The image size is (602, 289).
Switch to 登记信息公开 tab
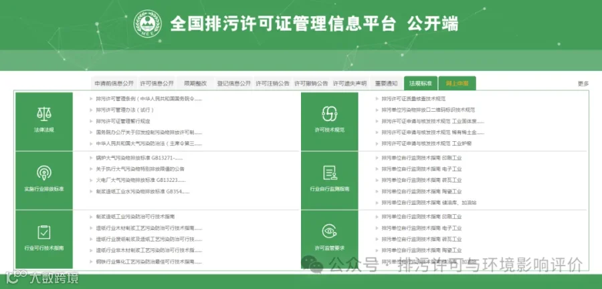pyautogui.click(x=234, y=83)
